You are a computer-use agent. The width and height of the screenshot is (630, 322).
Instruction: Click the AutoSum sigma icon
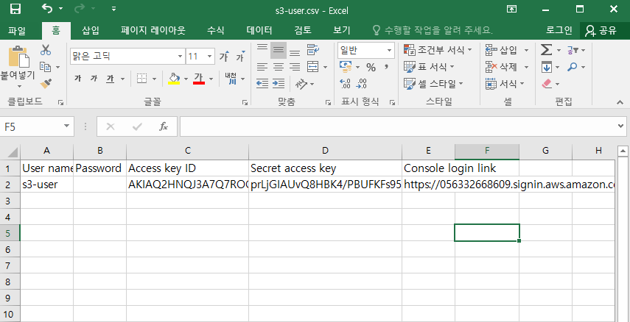[x=547, y=50]
